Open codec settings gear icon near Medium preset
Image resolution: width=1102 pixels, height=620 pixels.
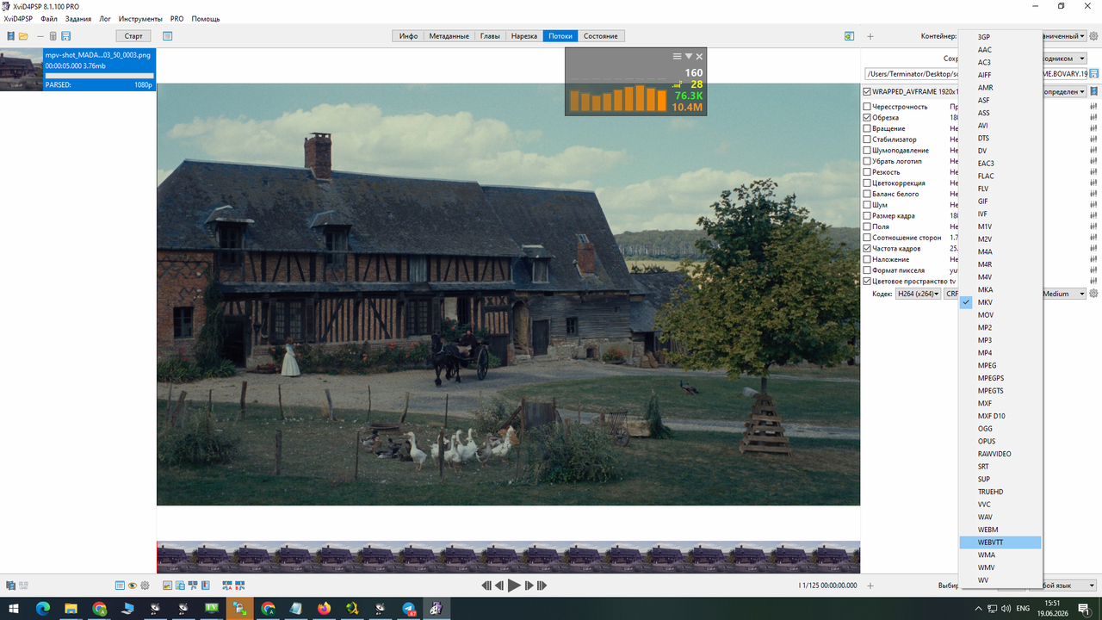click(x=1094, y=294)
